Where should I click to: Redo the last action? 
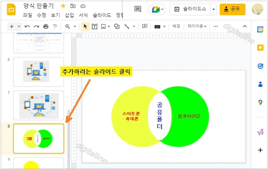(36, 26)
